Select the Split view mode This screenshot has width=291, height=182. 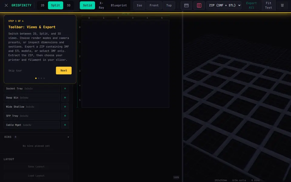pos(55,5)
